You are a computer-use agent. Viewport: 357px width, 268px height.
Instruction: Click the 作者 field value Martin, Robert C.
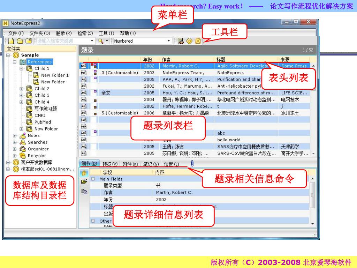point(174,193)
